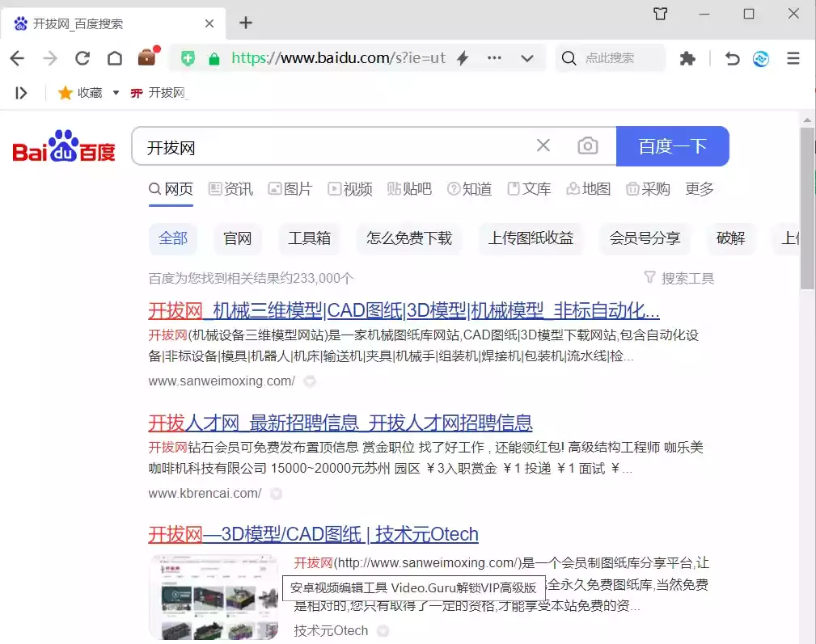Click the green shield security icon

pyautogui.click(x=188, y=58)
